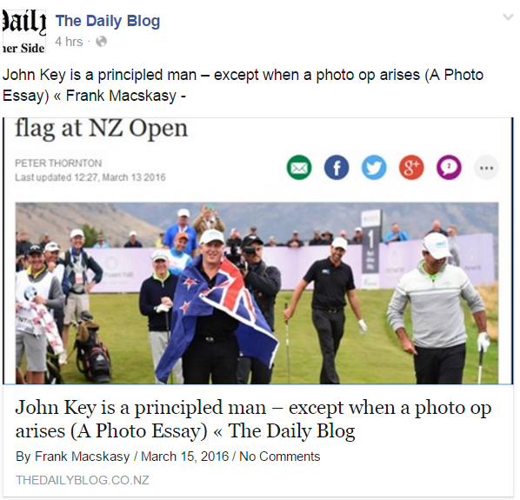Open the John Key photo essay headline
This screenshot has width=520, height=500.
click(253, 419)
